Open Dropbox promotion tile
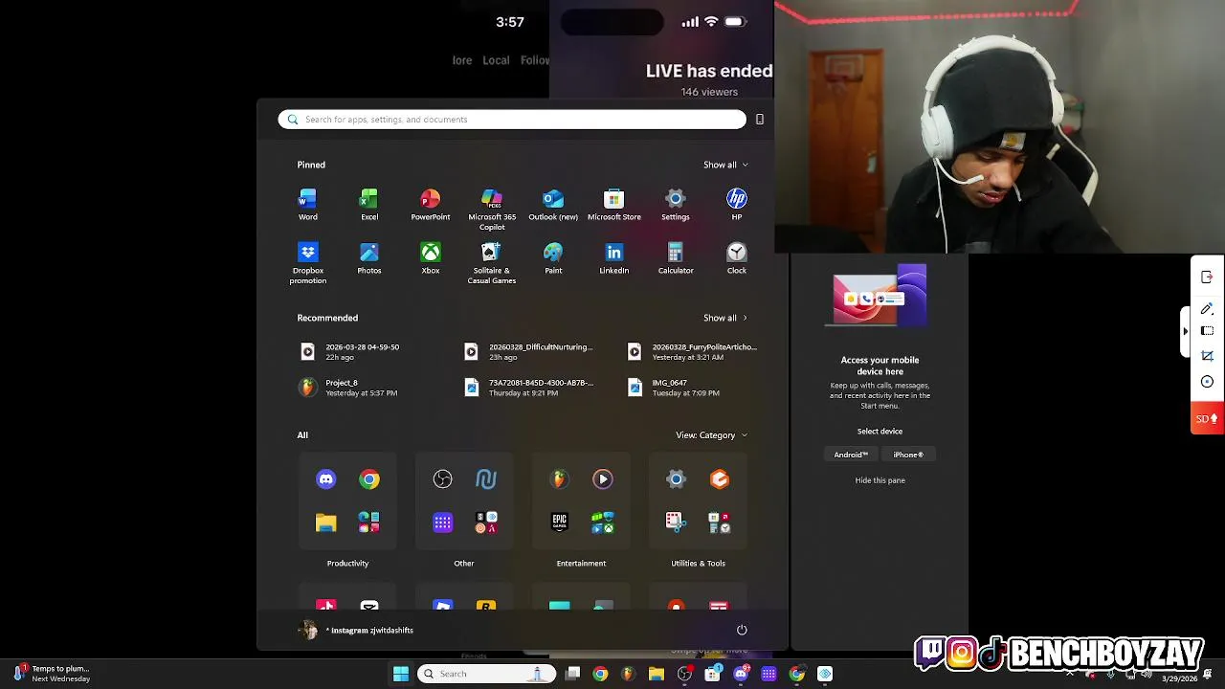The width and height of the screenshot is (1225, 689). tap(307, 262)
